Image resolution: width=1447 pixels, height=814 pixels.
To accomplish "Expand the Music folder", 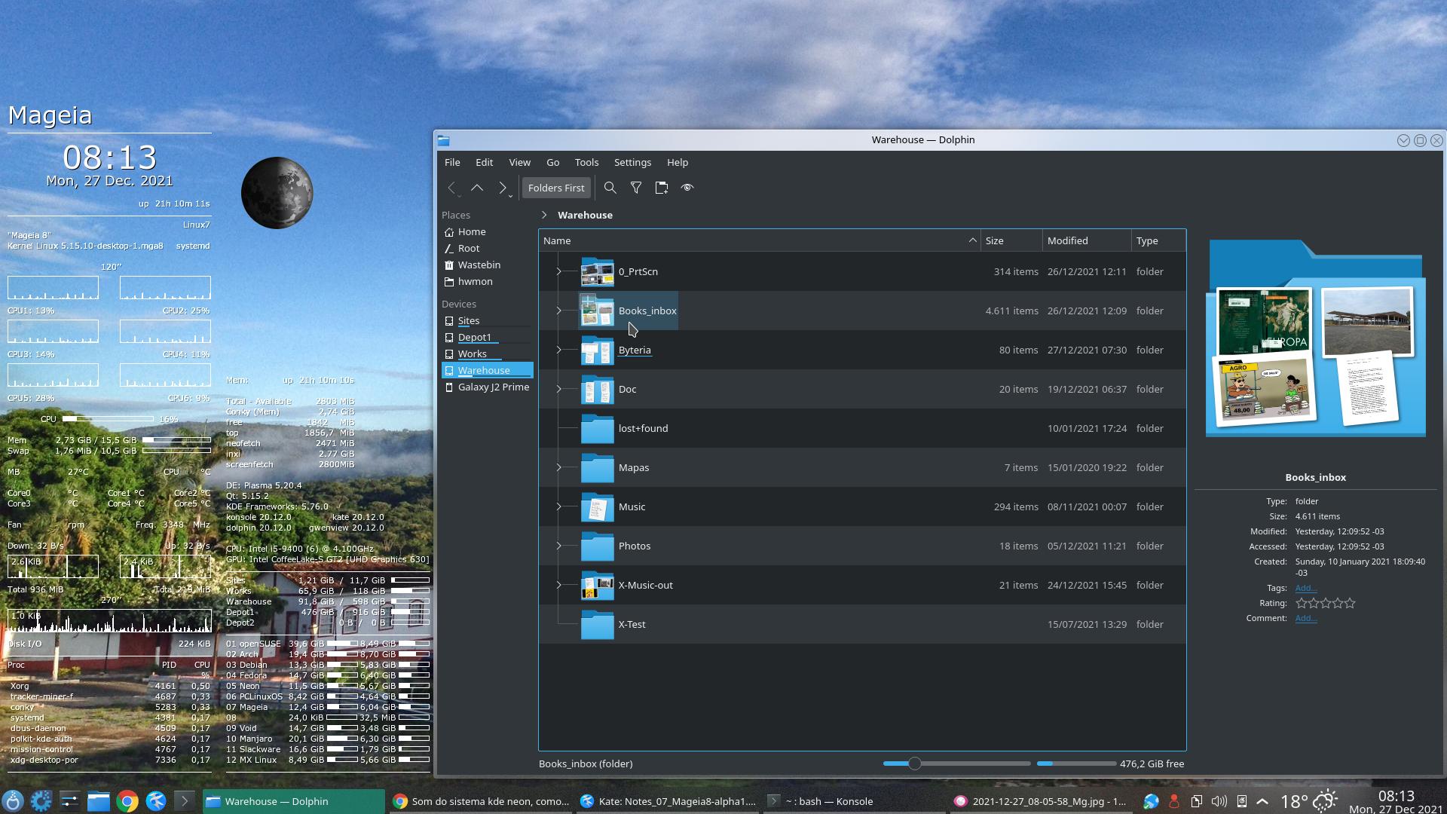I will coord(559,506).
